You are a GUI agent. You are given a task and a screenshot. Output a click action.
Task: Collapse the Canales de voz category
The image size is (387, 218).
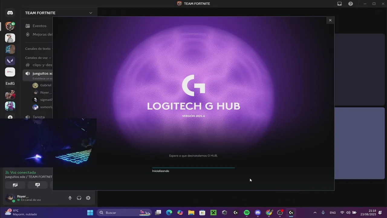point(38,58)
